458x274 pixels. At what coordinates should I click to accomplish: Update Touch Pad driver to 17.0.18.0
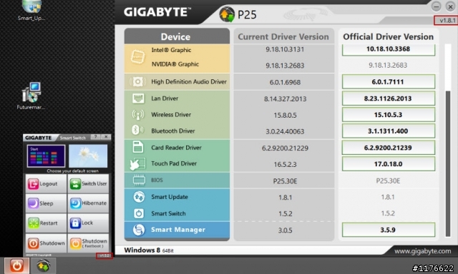point(388,164)
